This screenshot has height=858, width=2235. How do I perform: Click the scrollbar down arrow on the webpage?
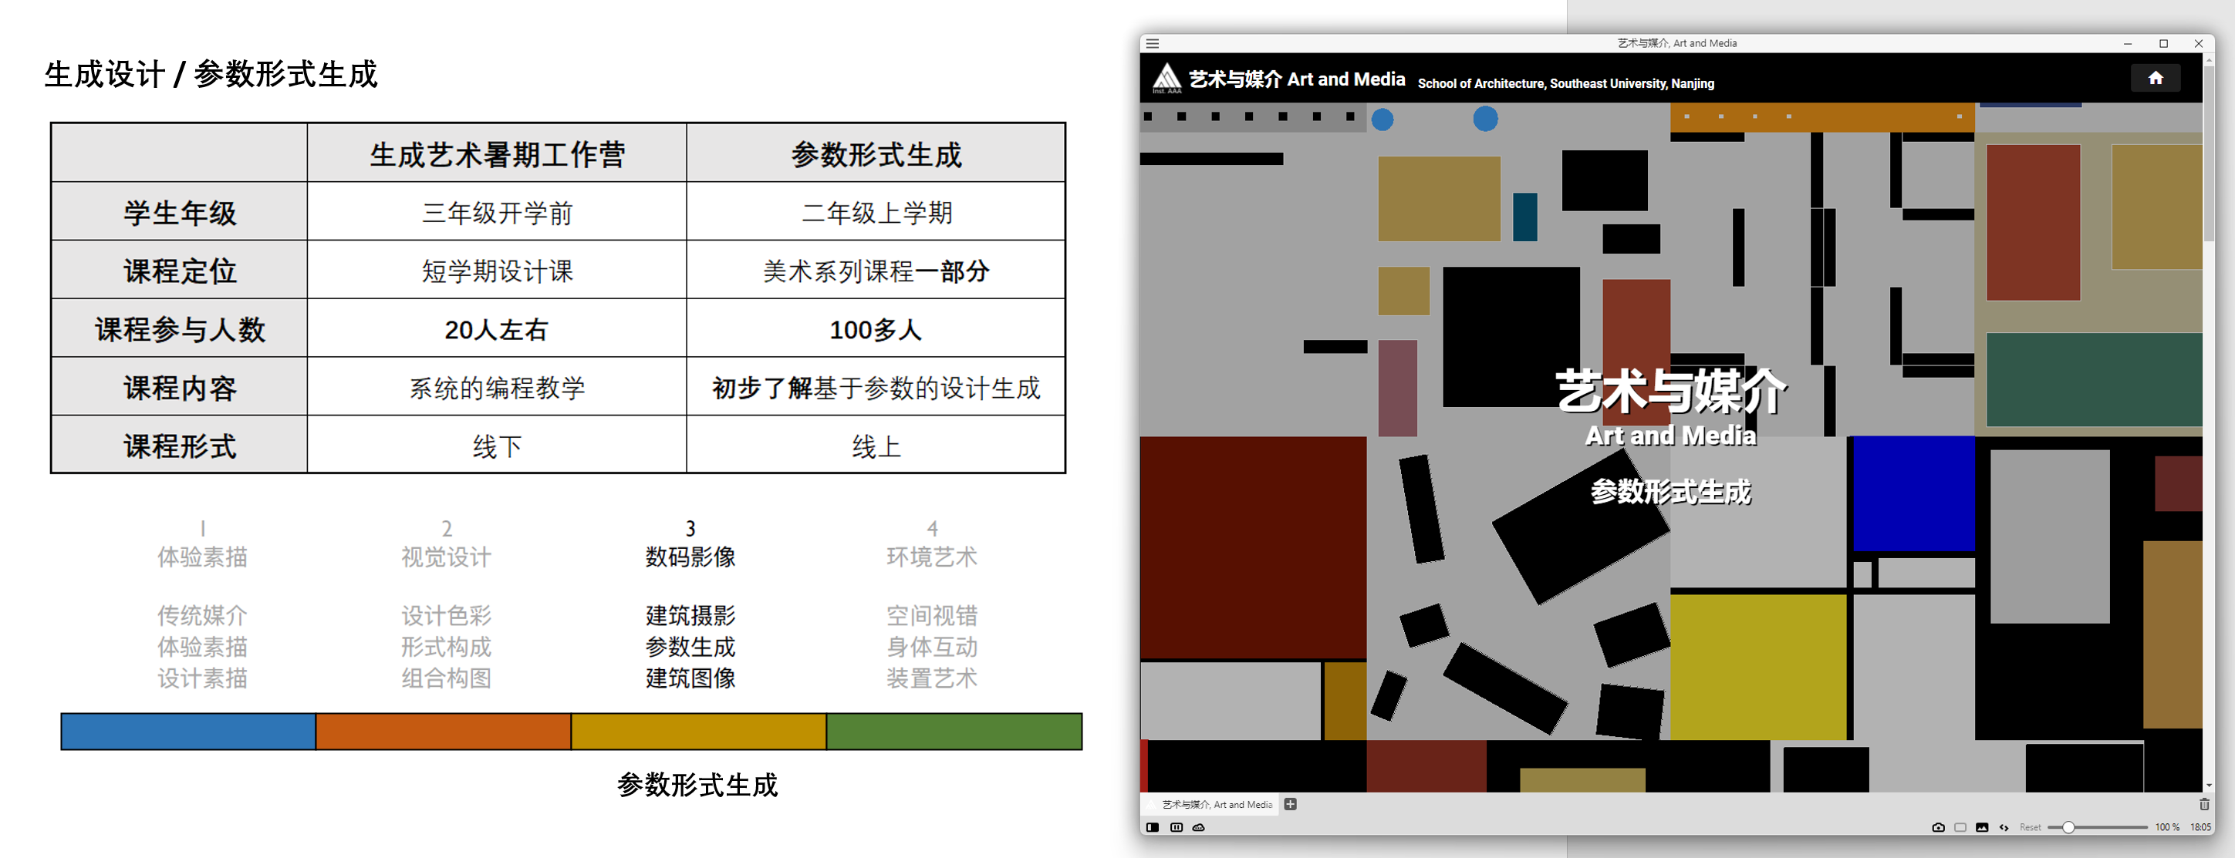click(x=2208, y=786)
